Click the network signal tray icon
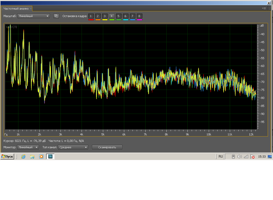This screenshot has height=200, width=273. tap(246, 157)
